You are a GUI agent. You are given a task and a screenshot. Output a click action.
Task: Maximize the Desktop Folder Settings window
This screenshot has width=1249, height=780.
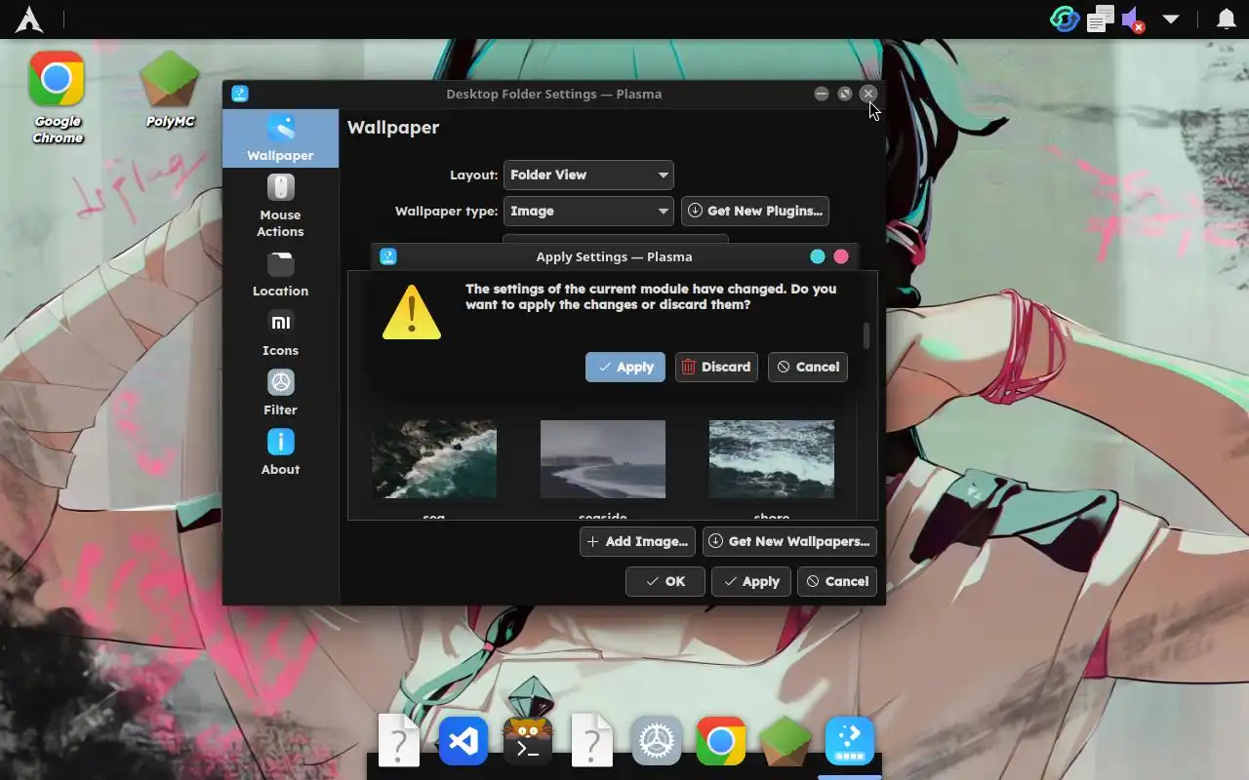click(845, 94)
